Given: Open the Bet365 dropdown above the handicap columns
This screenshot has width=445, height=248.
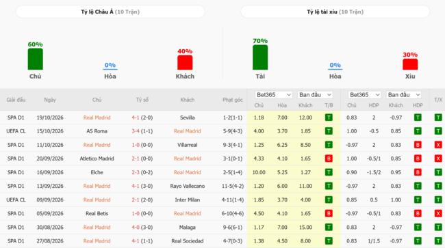Looking at the screenshot, I should (364, 95).
